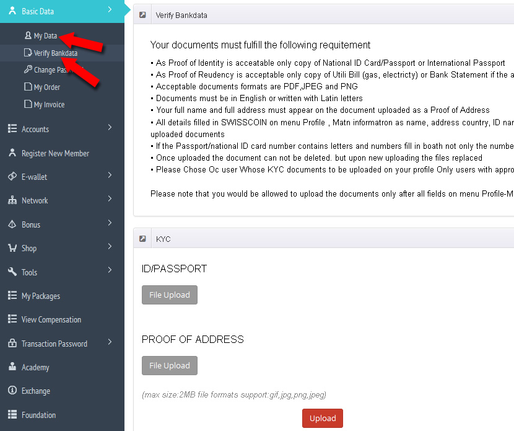
Task: Expand the Shop submenu chevron
Action: point(110,247)
